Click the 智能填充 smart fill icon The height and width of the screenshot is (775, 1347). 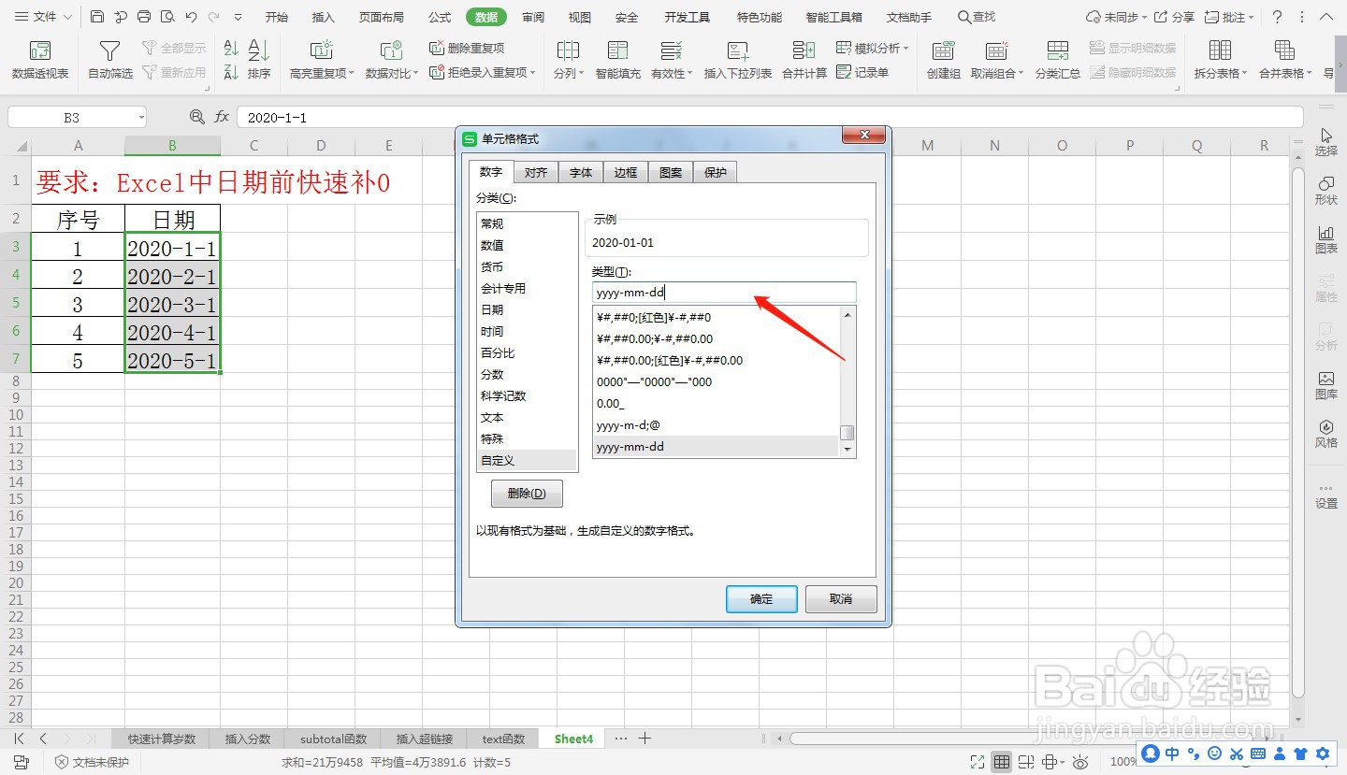(617, 51)
